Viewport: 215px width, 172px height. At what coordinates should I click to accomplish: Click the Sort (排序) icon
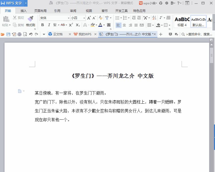click(x=153, y=18)
